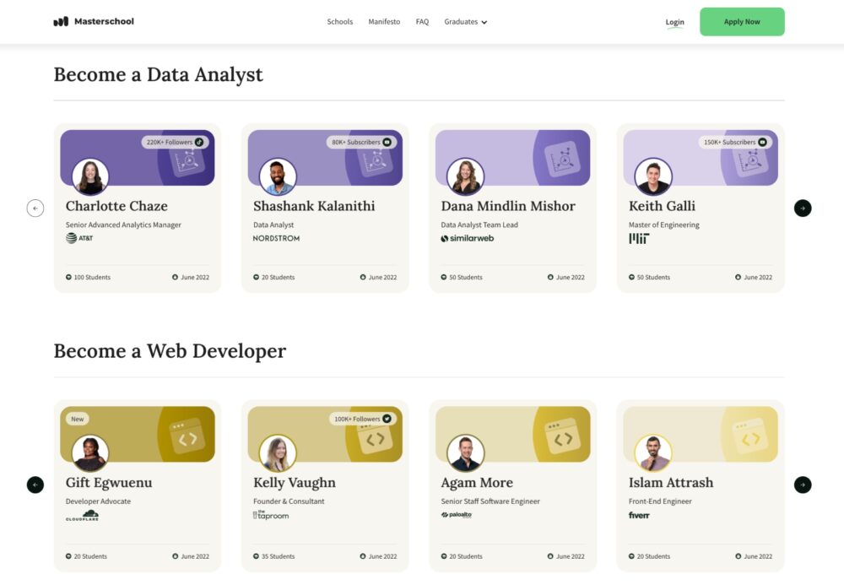Image resolution: width=844 pixels, height=585 pixels.
Task: Click the right arrow of the Data Analyst carousel
Action: point(803,208)
